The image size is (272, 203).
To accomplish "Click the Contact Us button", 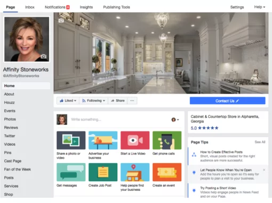I will pyautogui.click(x=228, y=101).
